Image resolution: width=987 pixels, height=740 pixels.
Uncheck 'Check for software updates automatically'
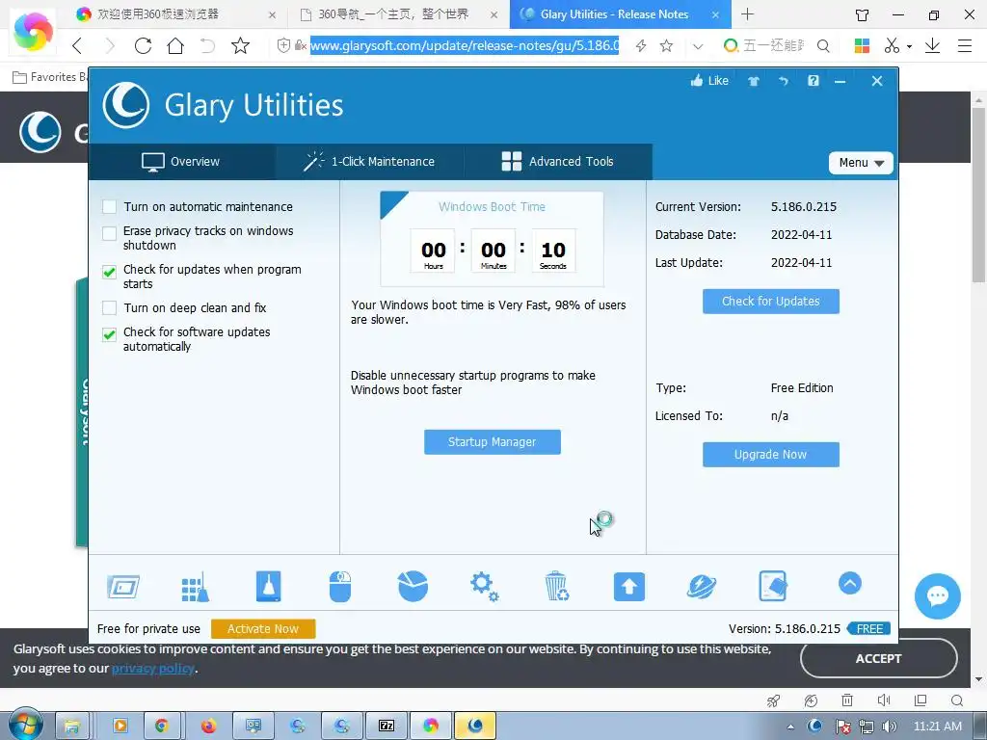(110, 334)
